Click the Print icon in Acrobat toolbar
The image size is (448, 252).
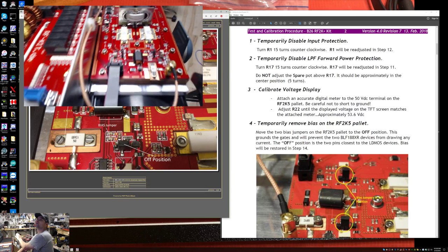[x=233, y=23]
